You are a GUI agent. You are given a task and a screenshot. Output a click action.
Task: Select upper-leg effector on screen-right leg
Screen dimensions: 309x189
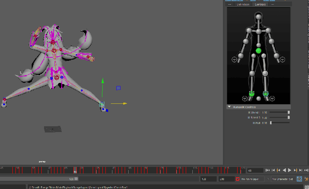pos(263,56)
